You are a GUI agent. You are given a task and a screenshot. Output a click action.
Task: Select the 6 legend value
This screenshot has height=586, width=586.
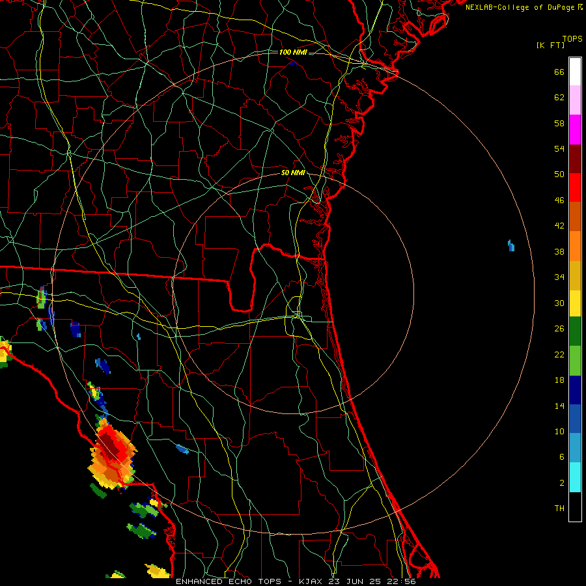(562, 456)
